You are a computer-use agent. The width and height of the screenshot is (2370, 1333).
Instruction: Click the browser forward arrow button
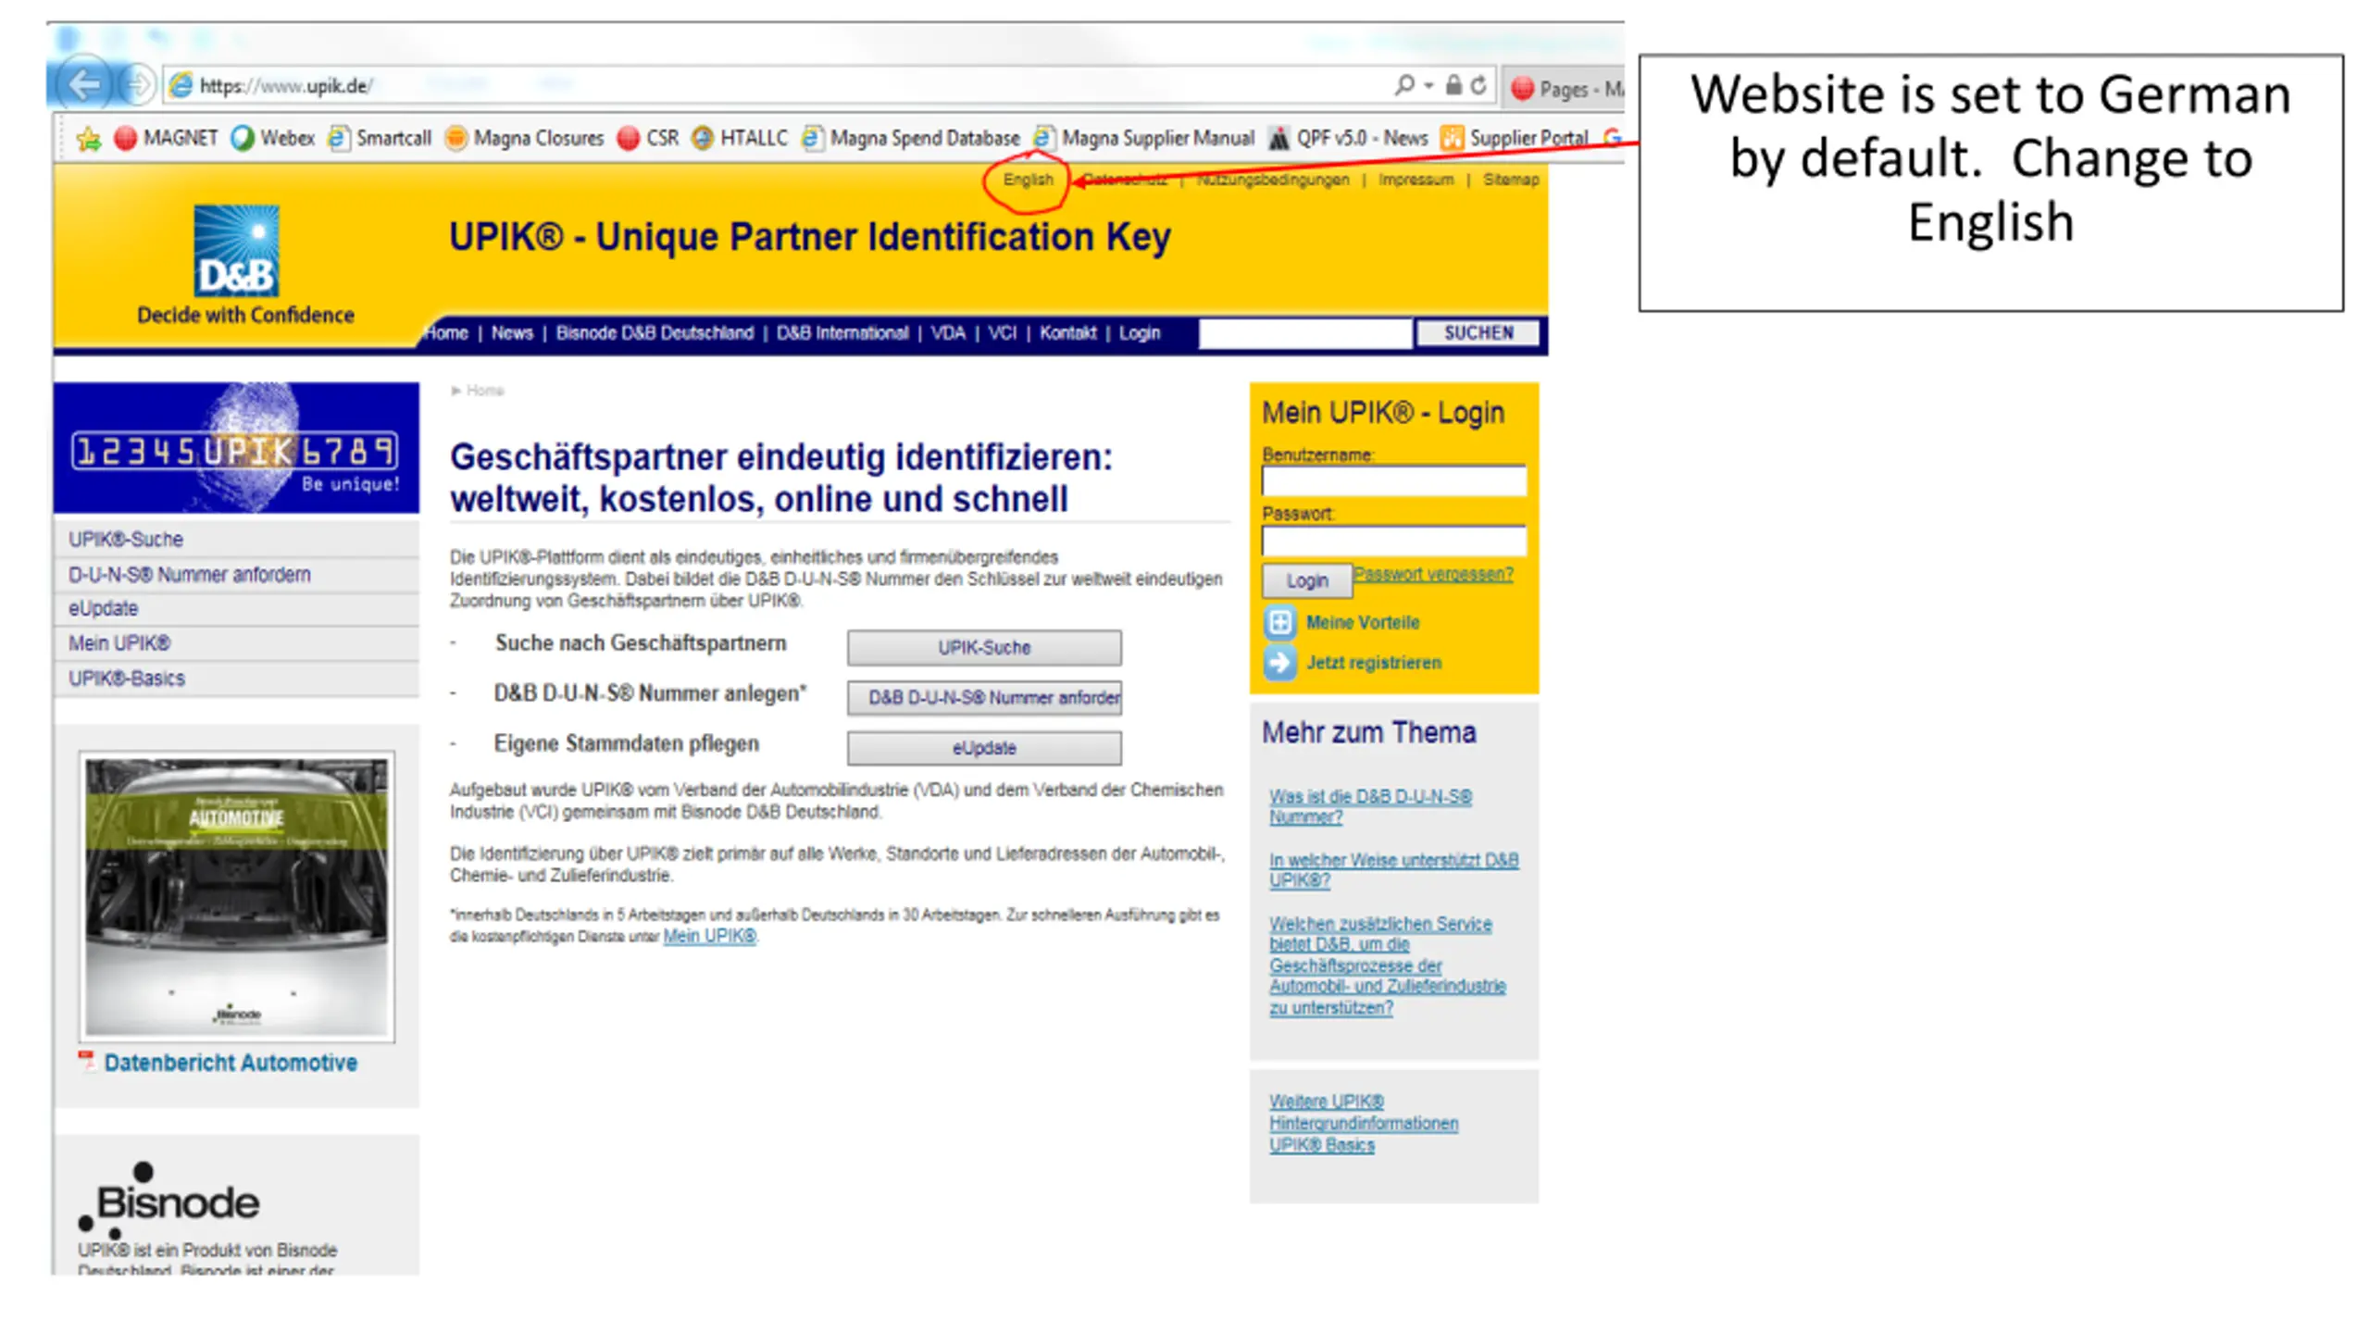138,85
